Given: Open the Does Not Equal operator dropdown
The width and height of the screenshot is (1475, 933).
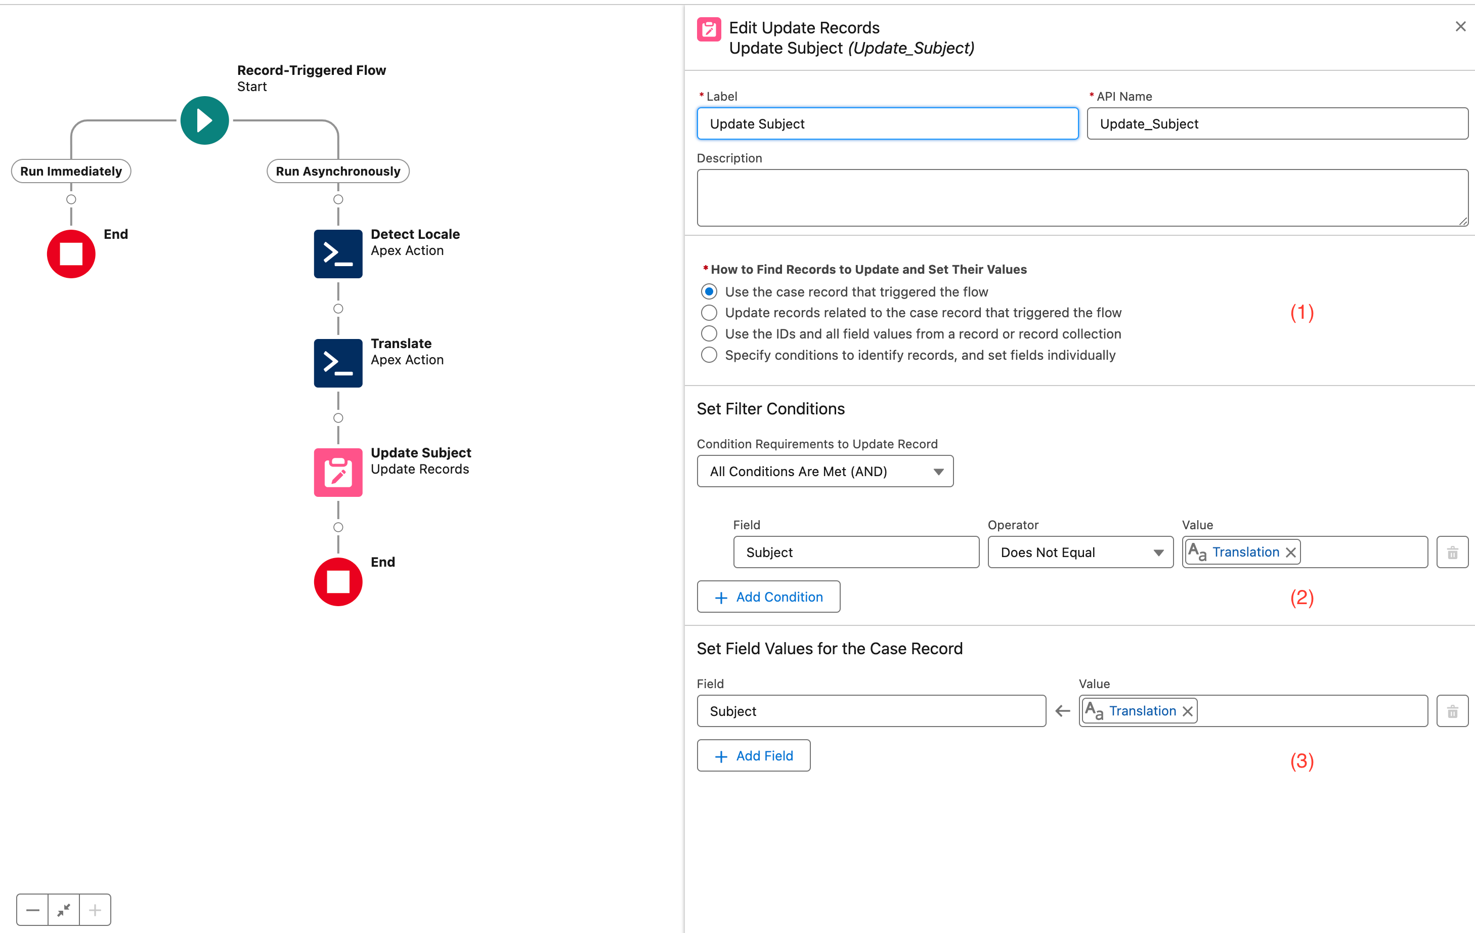Looking at the screenshot, I should [1080, 553].
